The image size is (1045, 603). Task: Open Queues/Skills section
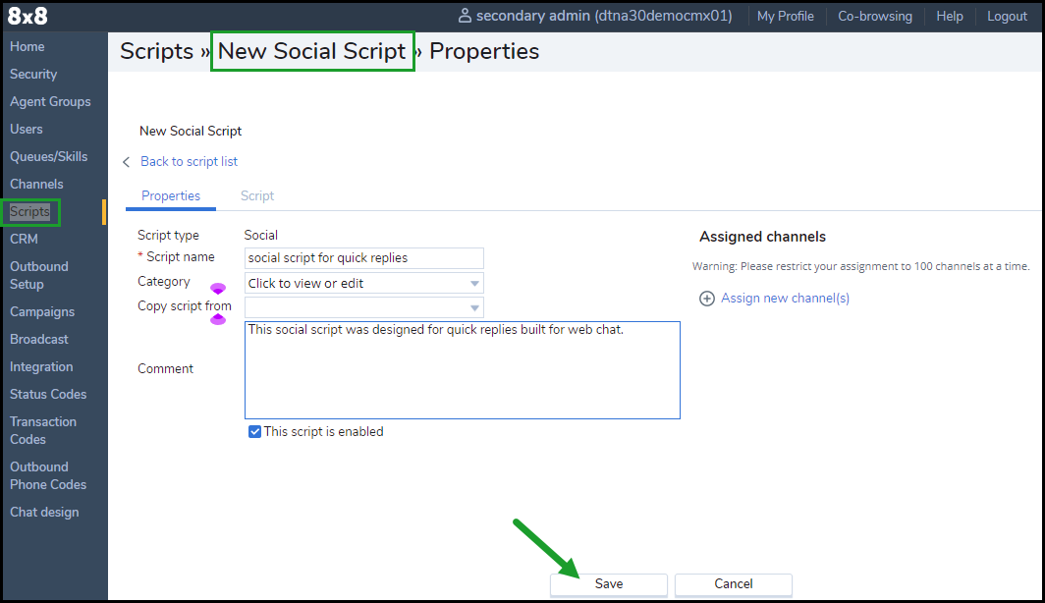tap(49, 156)
